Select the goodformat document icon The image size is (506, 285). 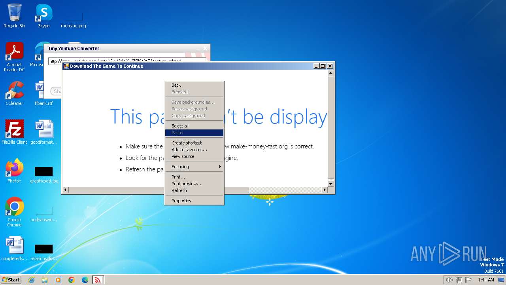click(43, 132)
